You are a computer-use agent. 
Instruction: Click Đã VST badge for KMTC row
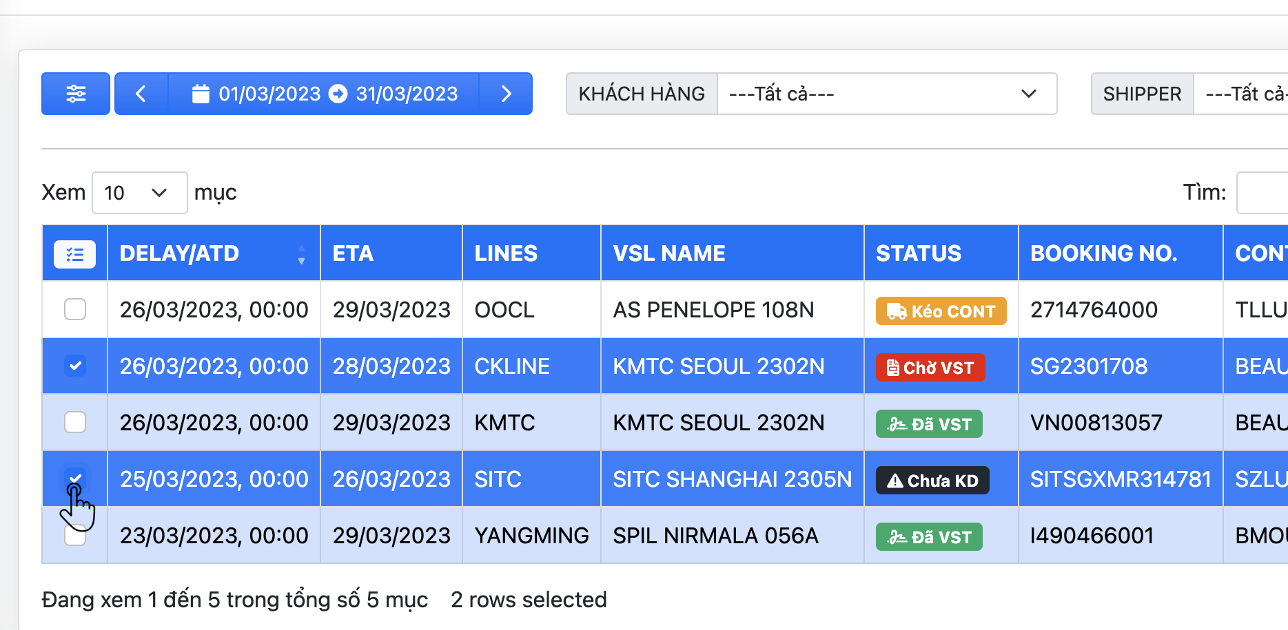(928, 424)
